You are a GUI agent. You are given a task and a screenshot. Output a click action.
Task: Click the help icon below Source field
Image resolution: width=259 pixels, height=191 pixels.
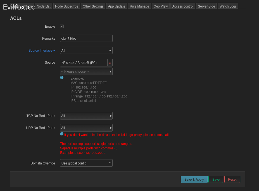[x=62, y=77]
